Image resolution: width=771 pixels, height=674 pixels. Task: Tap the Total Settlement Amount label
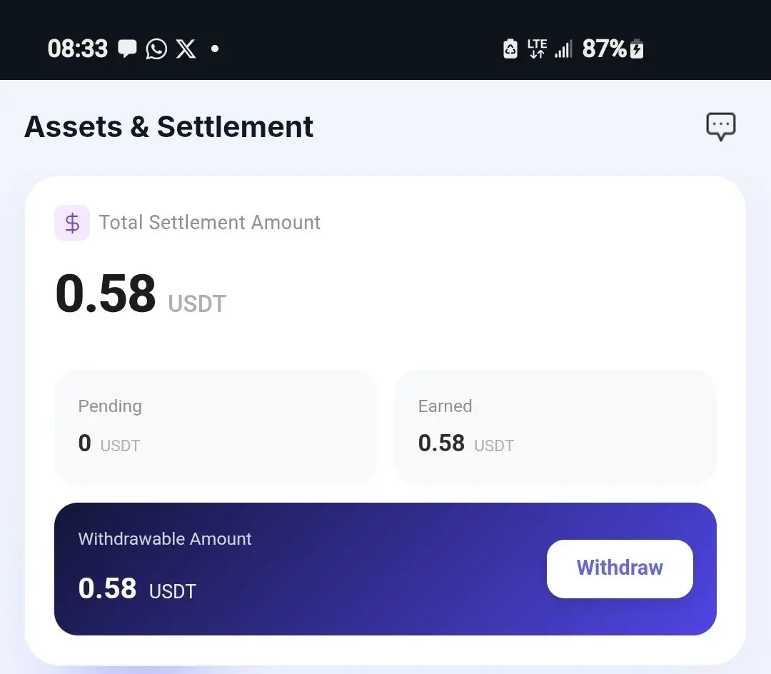(210, 223)
